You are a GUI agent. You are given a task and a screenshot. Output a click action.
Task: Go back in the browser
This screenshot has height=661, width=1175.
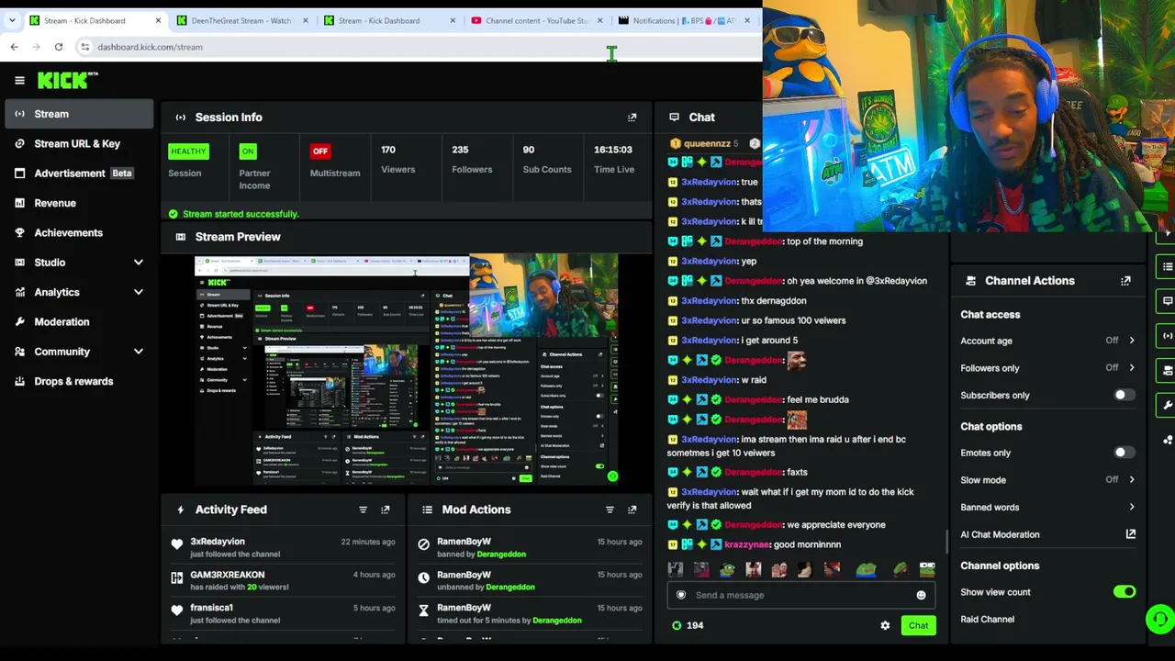(14, 47)
